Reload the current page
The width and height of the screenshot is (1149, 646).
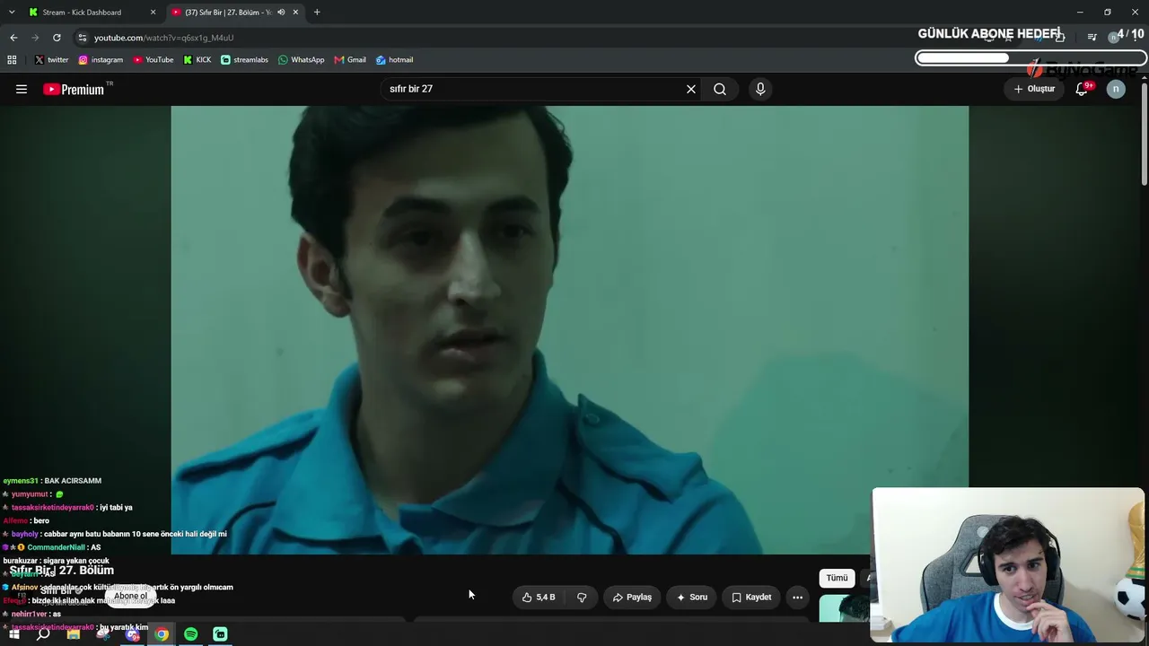tap(57, 38)
